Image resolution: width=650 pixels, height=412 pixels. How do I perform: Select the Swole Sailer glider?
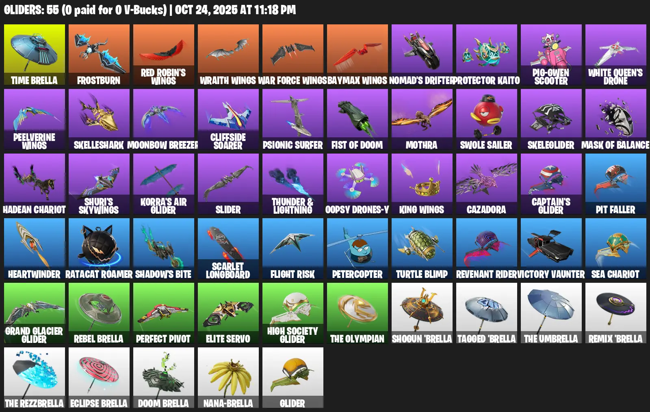click(487, 119)
